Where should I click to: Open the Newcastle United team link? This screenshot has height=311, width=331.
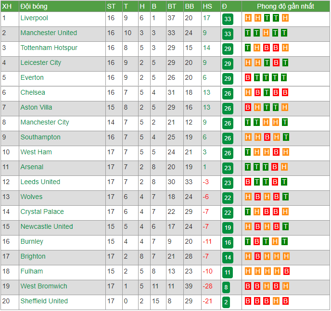point(47,227)
